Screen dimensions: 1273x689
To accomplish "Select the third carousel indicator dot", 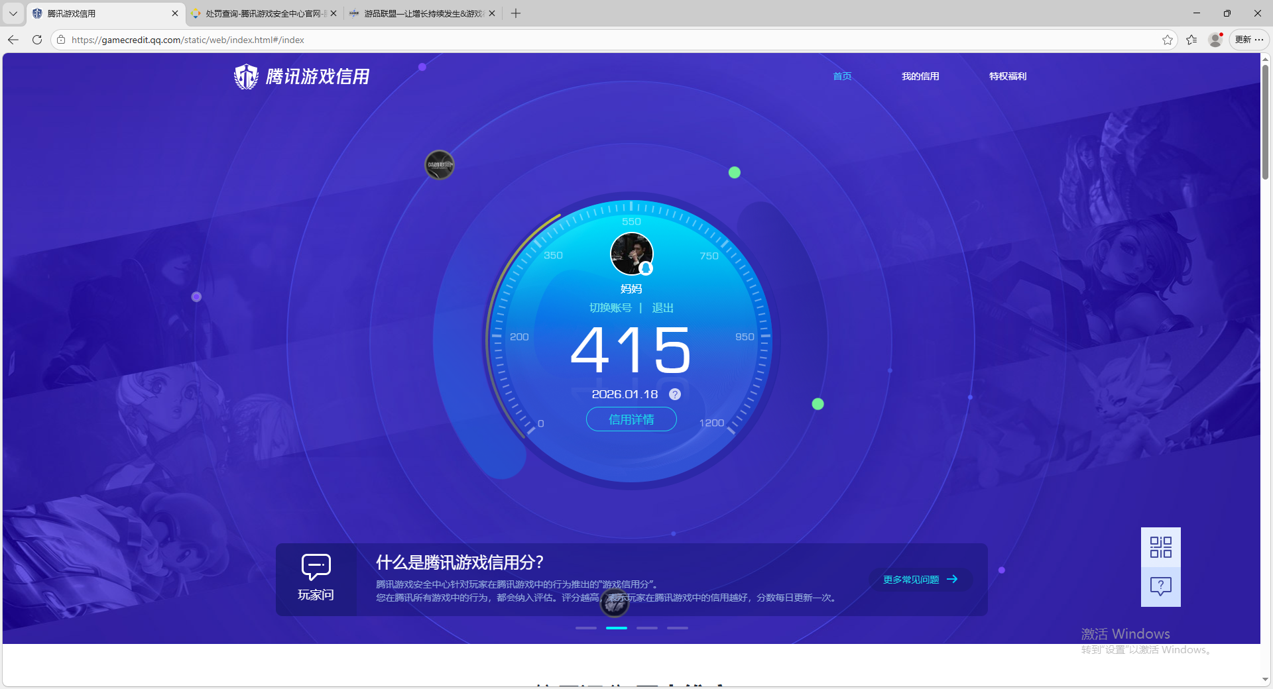I will (x=647, y=628).
